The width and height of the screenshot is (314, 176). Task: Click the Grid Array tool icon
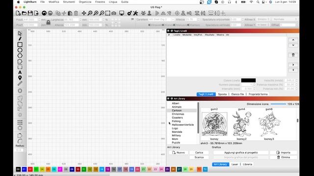[20, 122]
